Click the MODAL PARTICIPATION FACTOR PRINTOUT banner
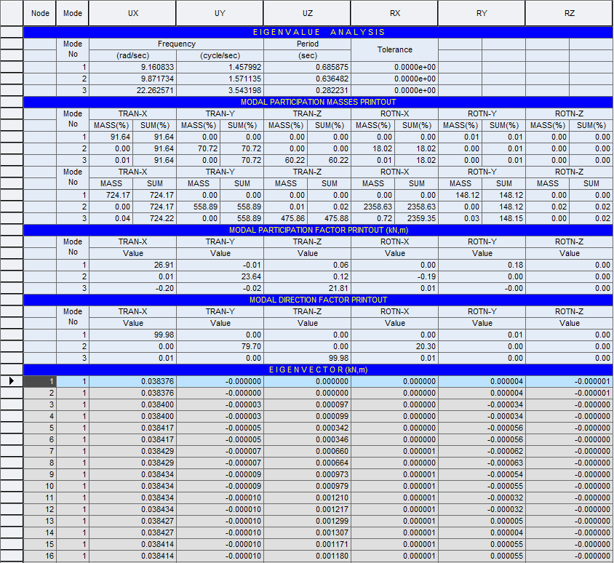614x563 pixels. (x=319, y=230)
